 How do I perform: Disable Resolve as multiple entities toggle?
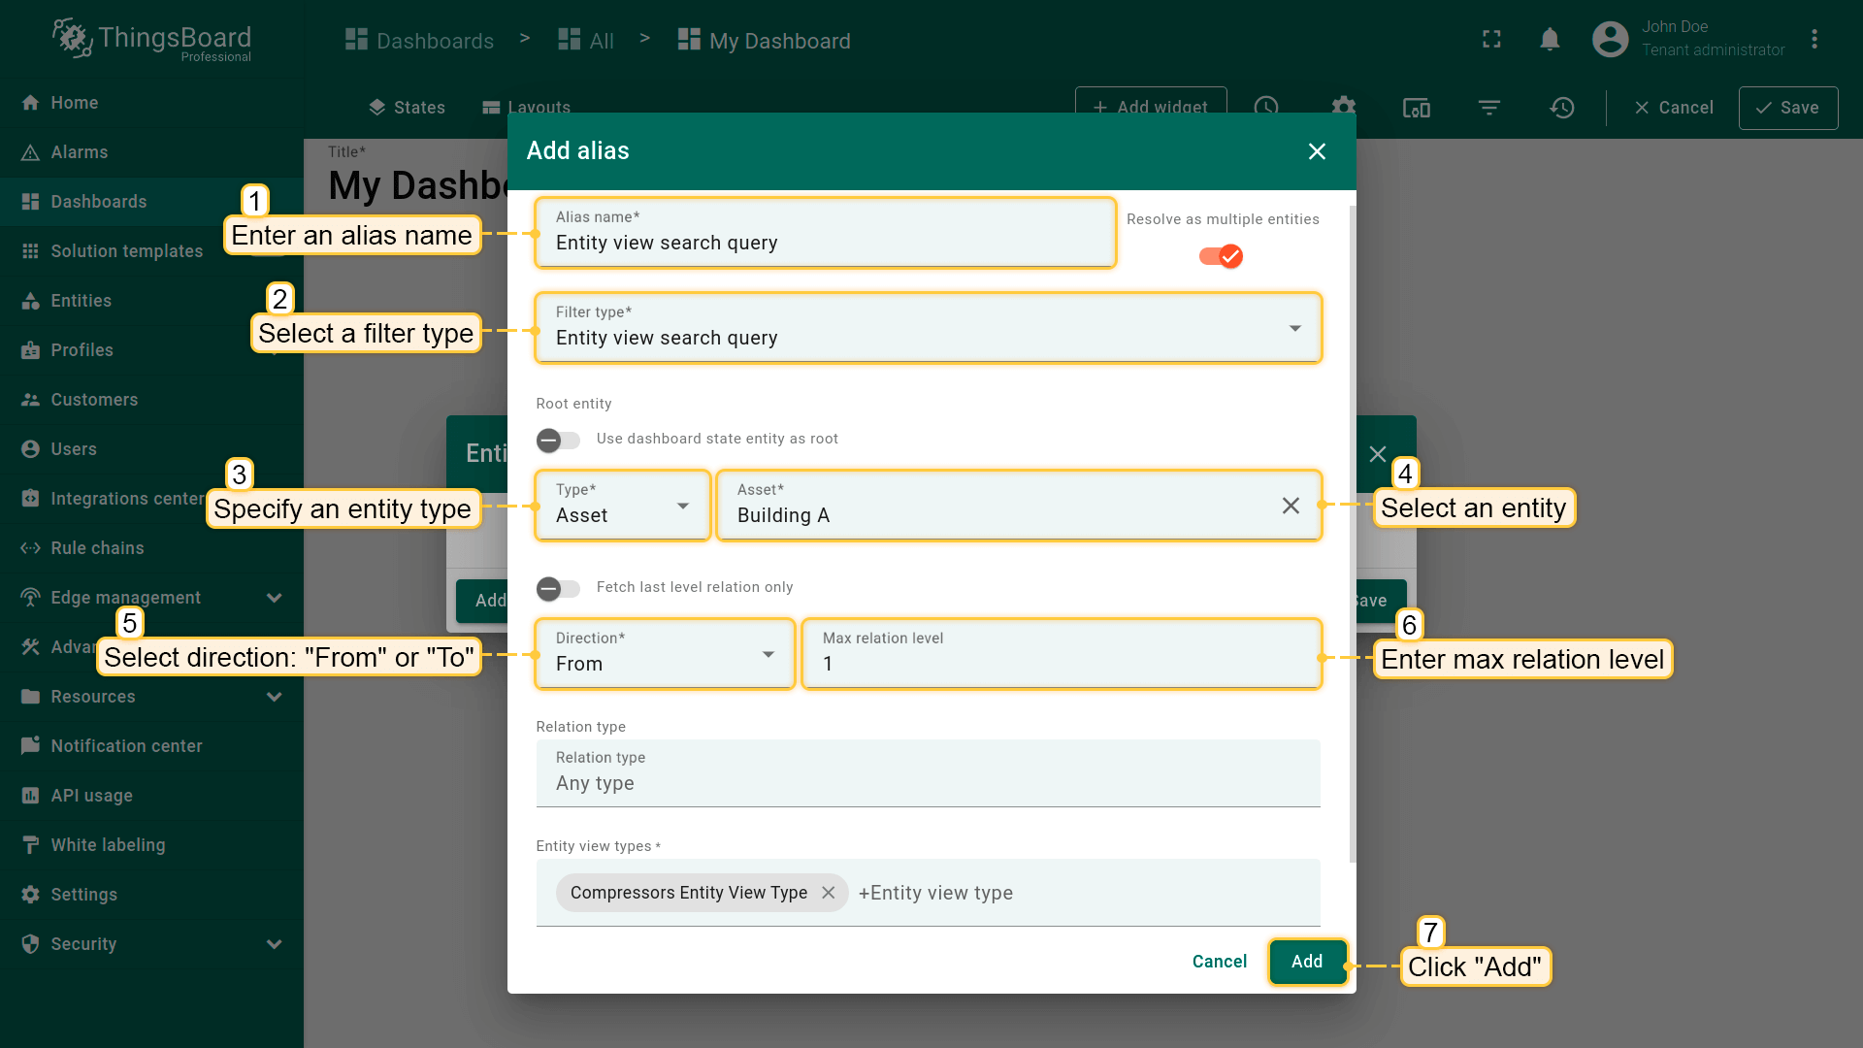(1221, 256)
